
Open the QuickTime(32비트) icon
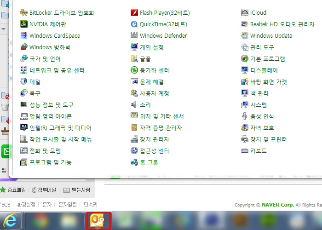click(134, 24)
